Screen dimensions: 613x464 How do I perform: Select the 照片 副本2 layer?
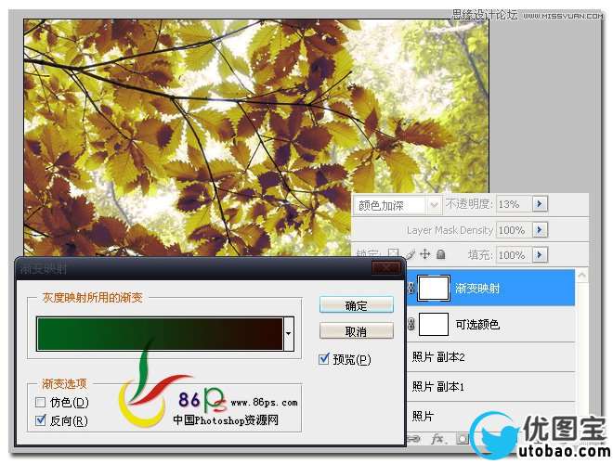coord(491,356)
